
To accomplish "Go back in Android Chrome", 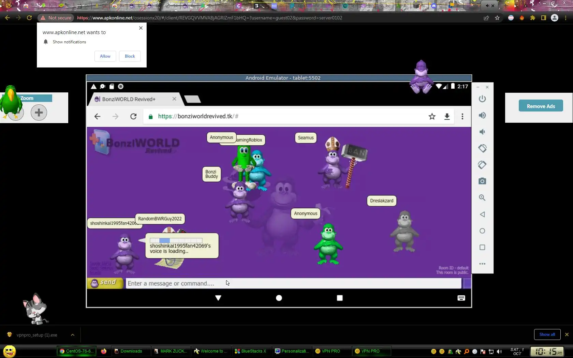I will pos(97,117).
